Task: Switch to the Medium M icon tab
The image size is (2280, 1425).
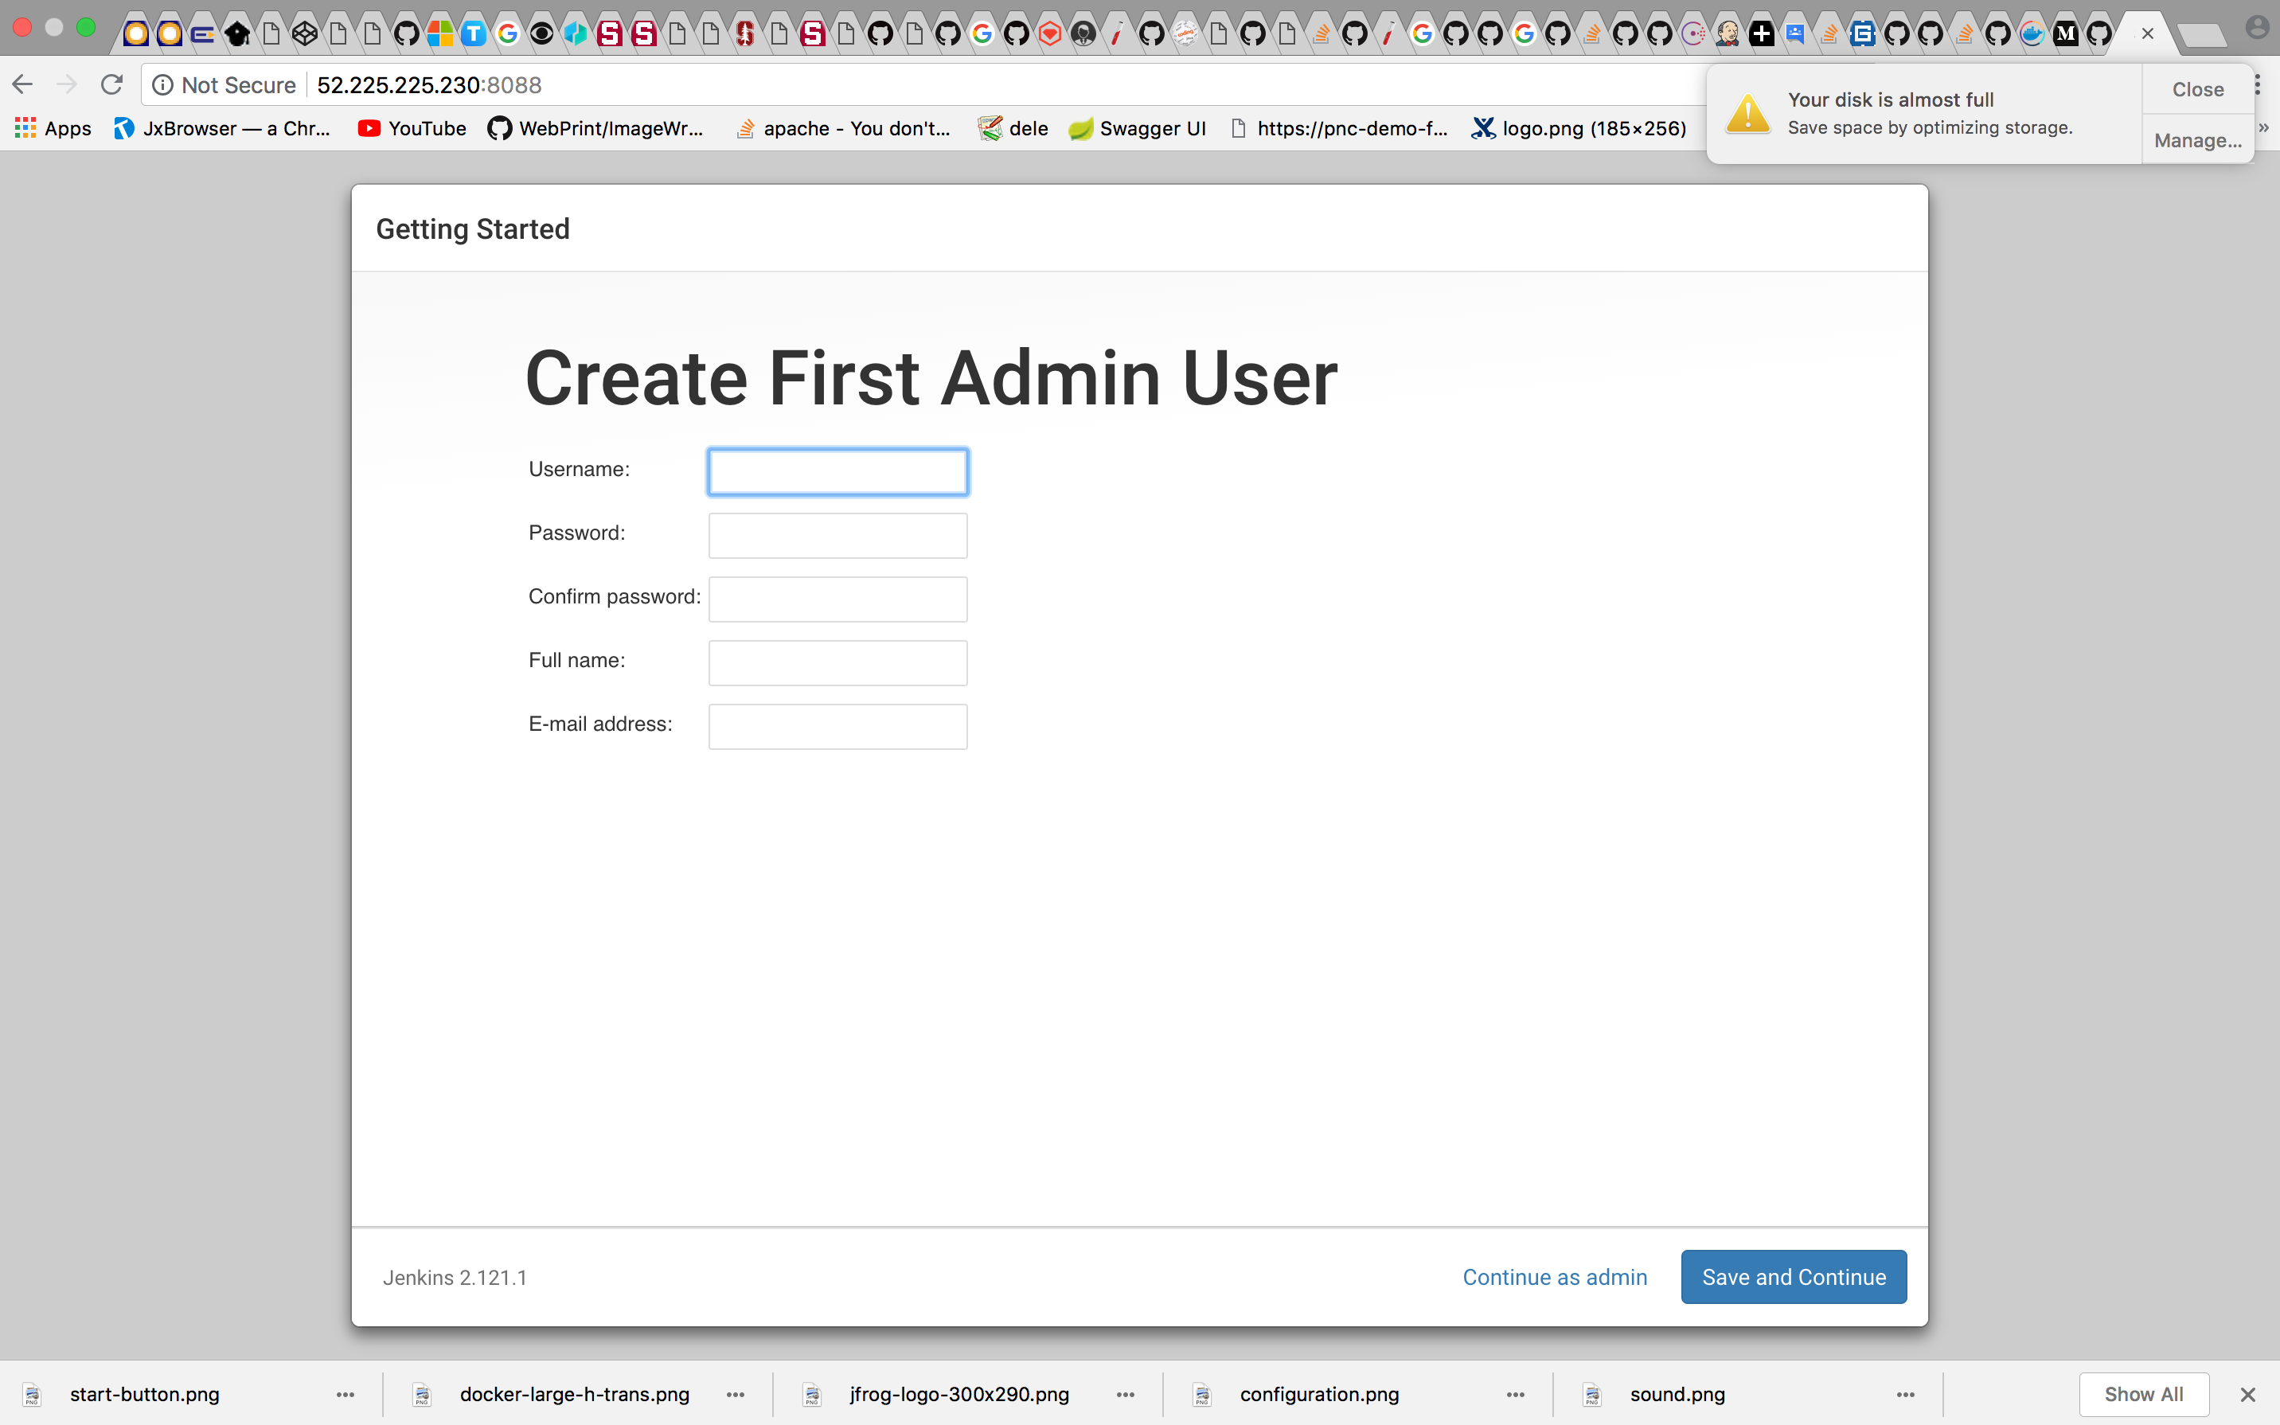Action: [x=2066, y=34]
